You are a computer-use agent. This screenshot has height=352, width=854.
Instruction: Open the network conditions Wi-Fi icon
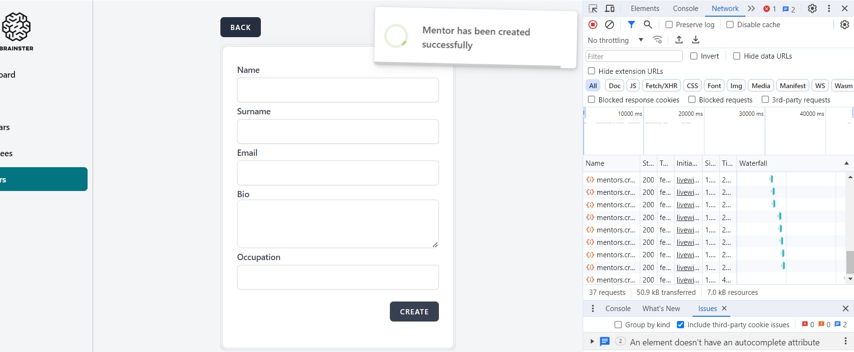click(657, 40)
